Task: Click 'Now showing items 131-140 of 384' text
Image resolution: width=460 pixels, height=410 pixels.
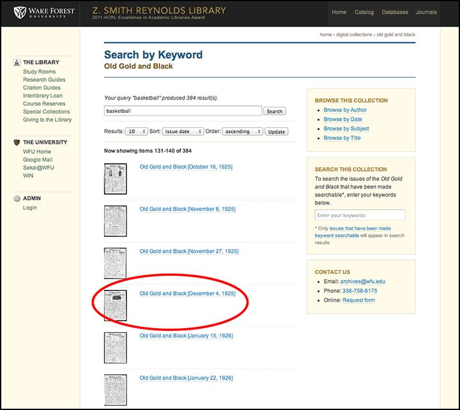Action: click(x=148, y=151)
